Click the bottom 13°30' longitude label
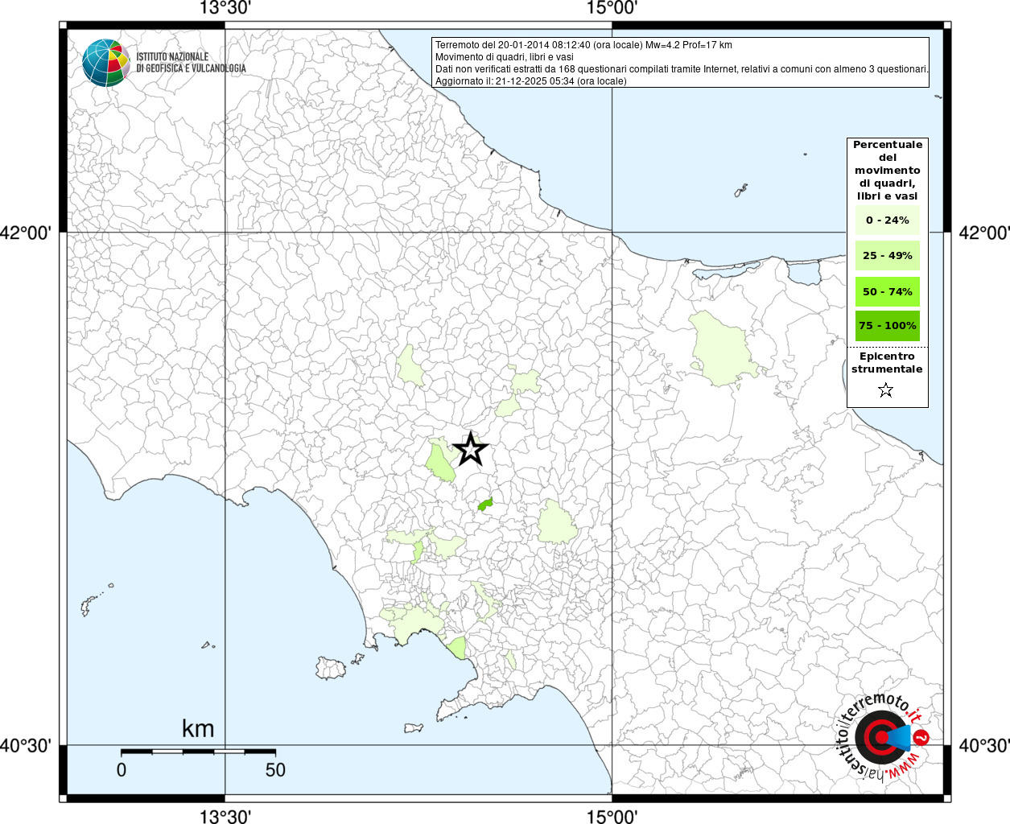The width and height of the screenshot is (1010, 824). [225, 816]
